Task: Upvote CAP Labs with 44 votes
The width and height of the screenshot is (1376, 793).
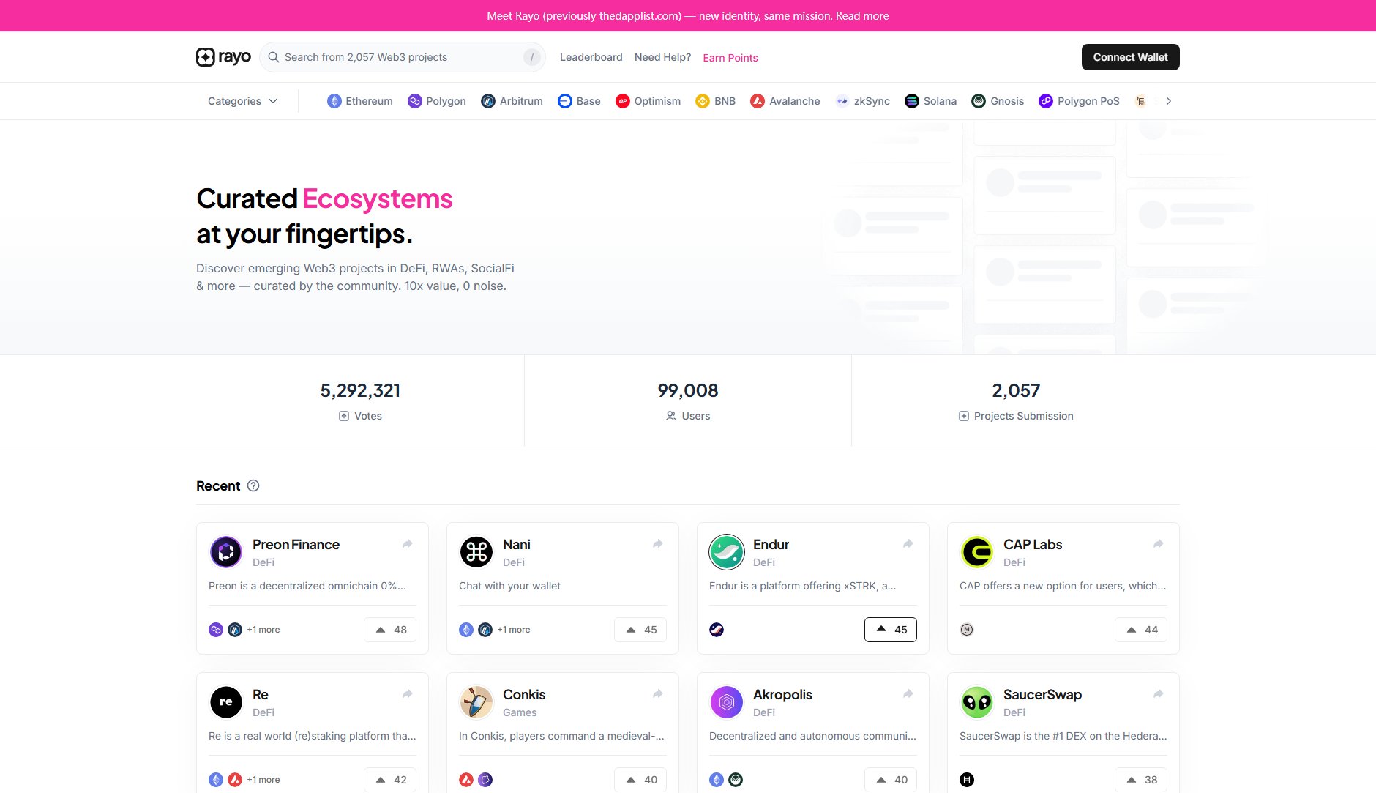Action: click(1141, 630)
